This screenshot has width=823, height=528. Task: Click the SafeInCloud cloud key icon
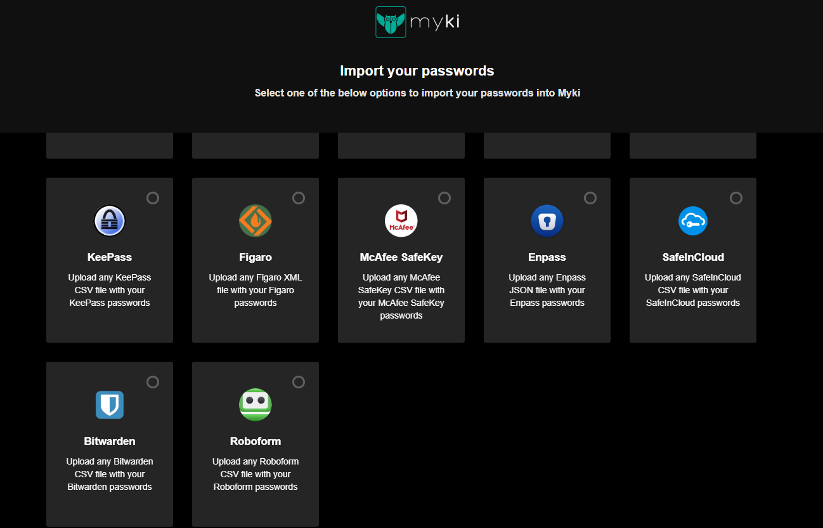693,221
